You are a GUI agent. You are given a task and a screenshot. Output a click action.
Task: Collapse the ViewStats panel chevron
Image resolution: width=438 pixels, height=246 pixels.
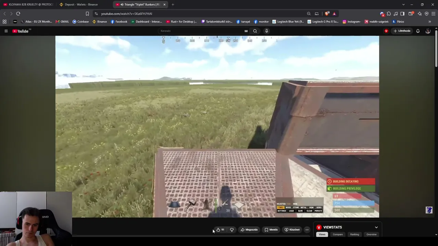(x=376, y=227)
